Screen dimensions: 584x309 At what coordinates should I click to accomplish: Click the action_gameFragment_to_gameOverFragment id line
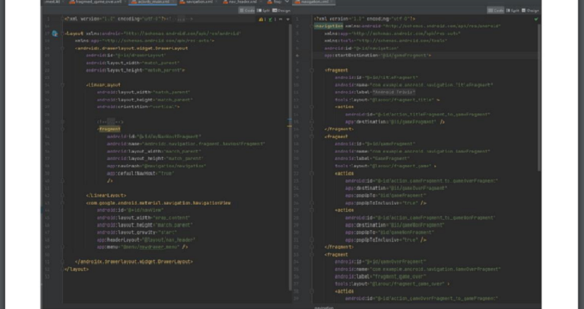coord(422,180)
